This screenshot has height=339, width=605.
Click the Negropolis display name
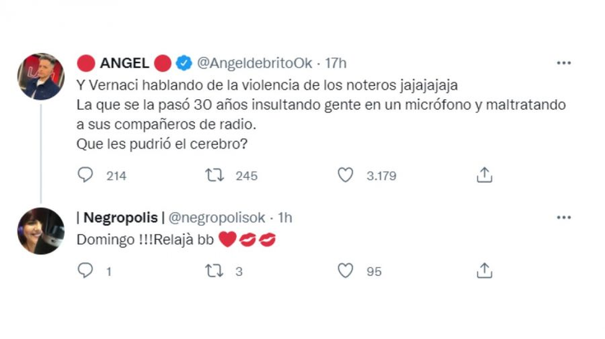119,218
